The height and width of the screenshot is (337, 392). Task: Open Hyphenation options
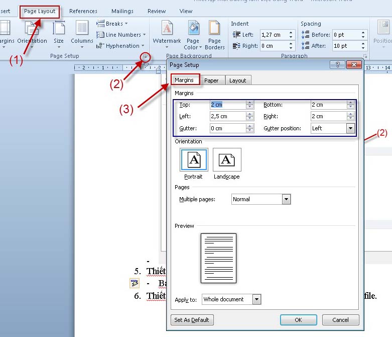[x=120, y=46]
